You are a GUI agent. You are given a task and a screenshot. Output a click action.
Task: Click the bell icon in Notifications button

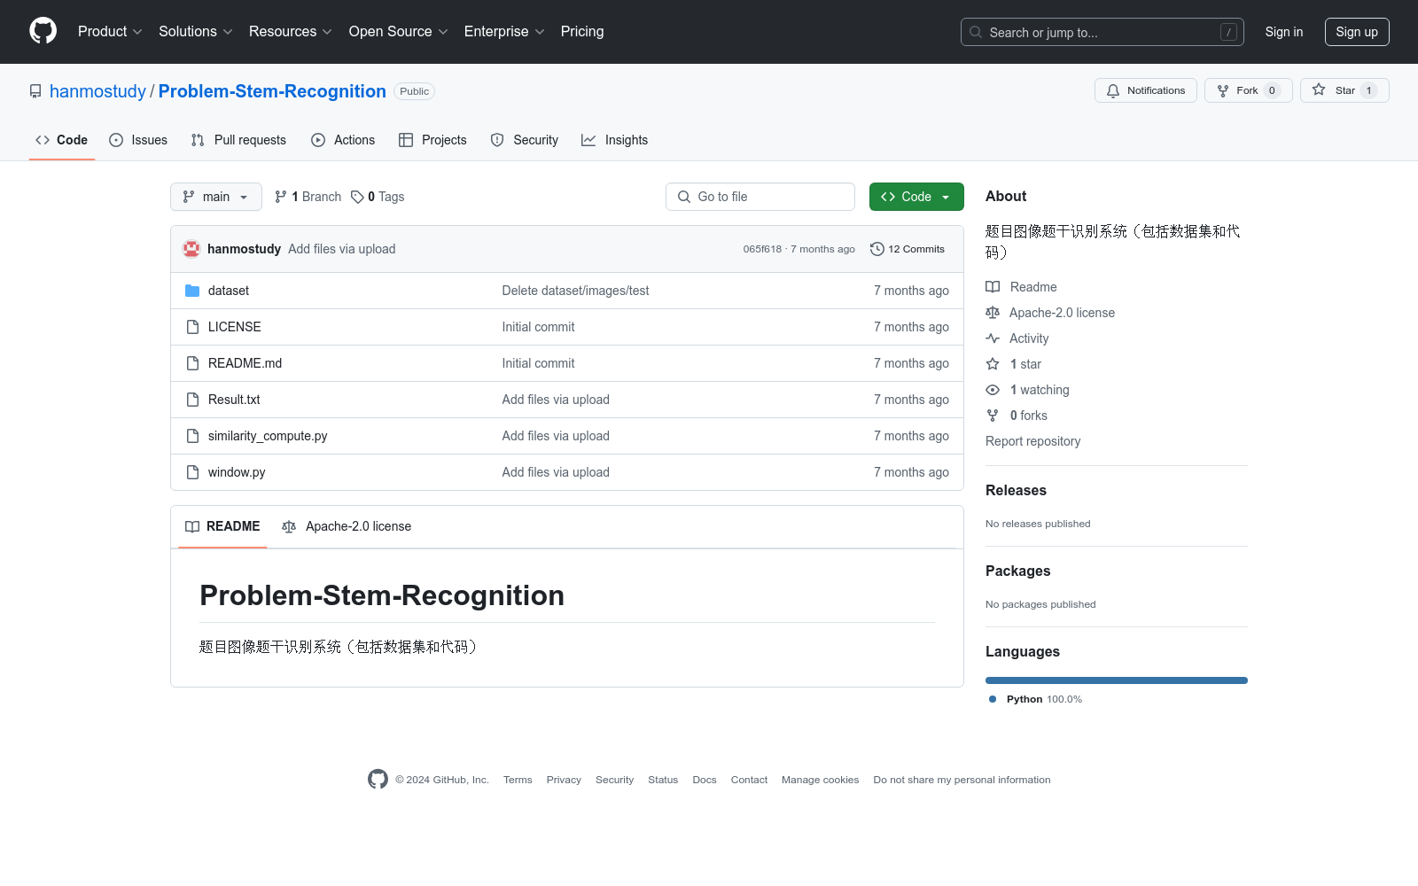1113,90
